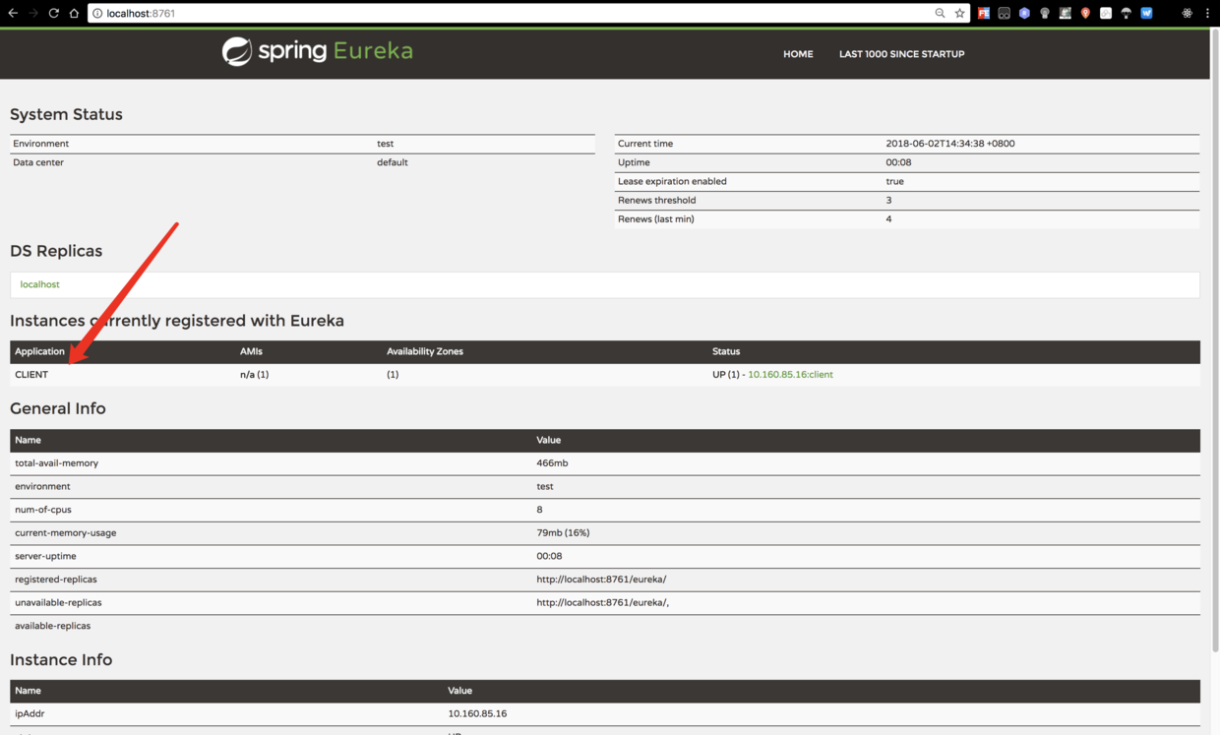Click the page vertical scrollbar
Screen dimensions: 1220x735
pos(1214,339)
